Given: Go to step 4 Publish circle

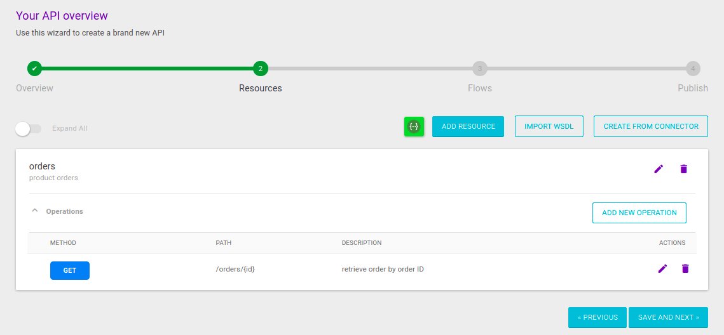Looking at the screenshot, I should 693,69.
